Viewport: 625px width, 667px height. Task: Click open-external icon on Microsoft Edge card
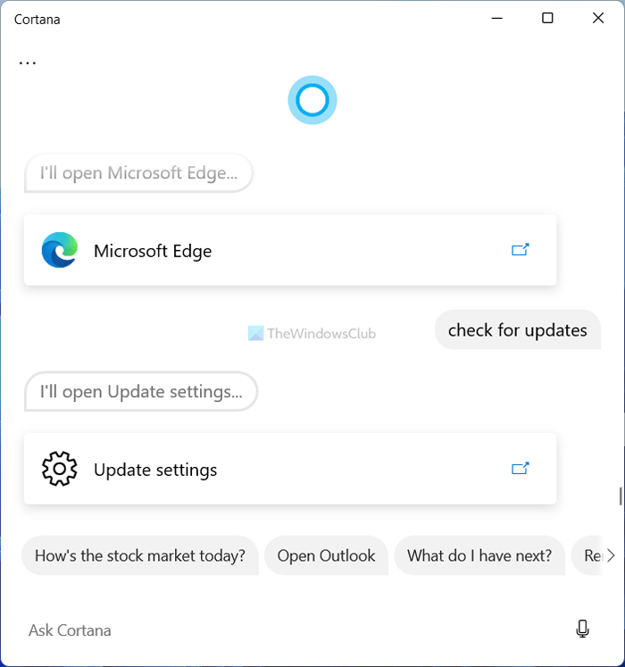click(521, 250)
